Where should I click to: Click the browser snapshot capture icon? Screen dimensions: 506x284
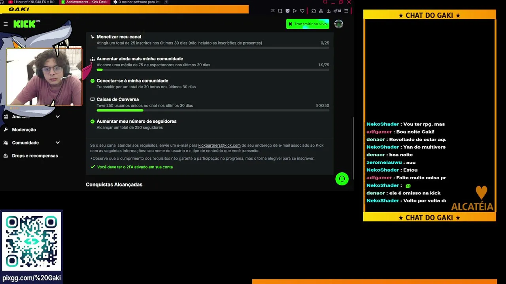point(280,11)
